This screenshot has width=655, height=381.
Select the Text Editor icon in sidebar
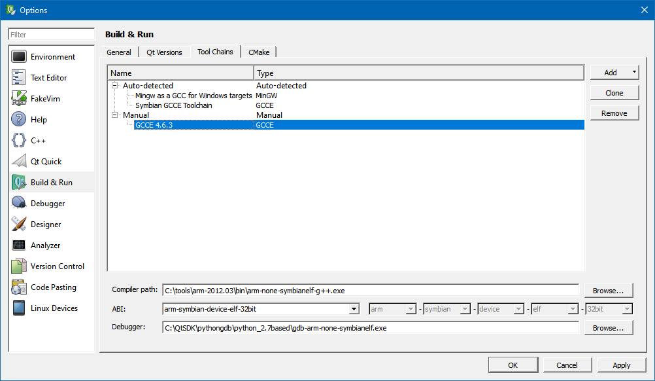click(x=19, y=78)
